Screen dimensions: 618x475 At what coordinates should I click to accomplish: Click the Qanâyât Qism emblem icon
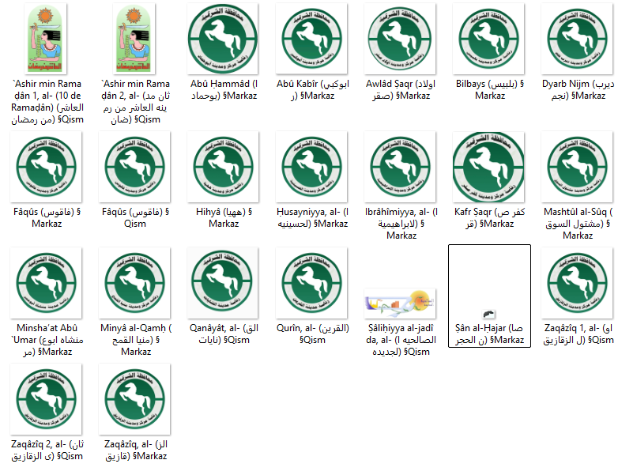[x=223, y=283]
